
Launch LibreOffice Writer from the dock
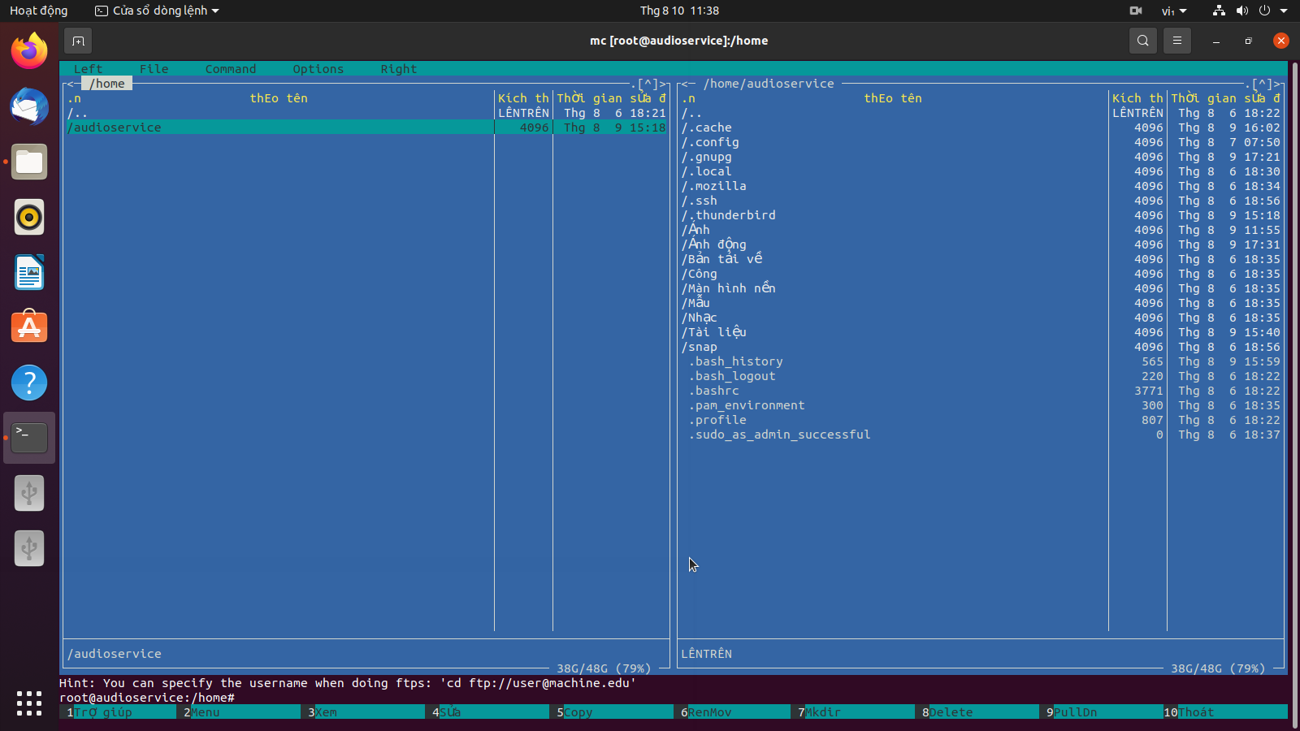[29, 272]
